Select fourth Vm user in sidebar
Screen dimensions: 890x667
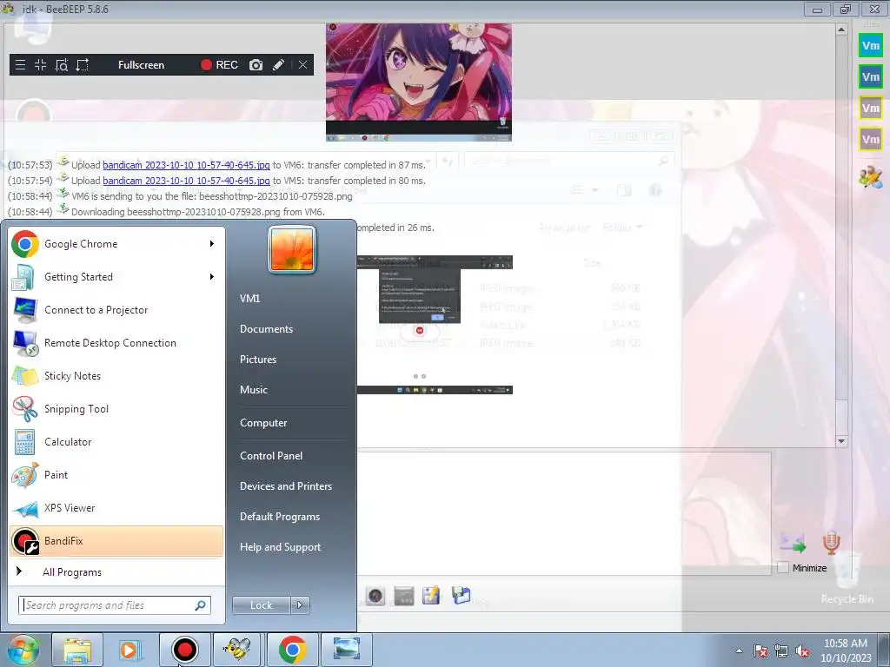(x=870, y=139)
